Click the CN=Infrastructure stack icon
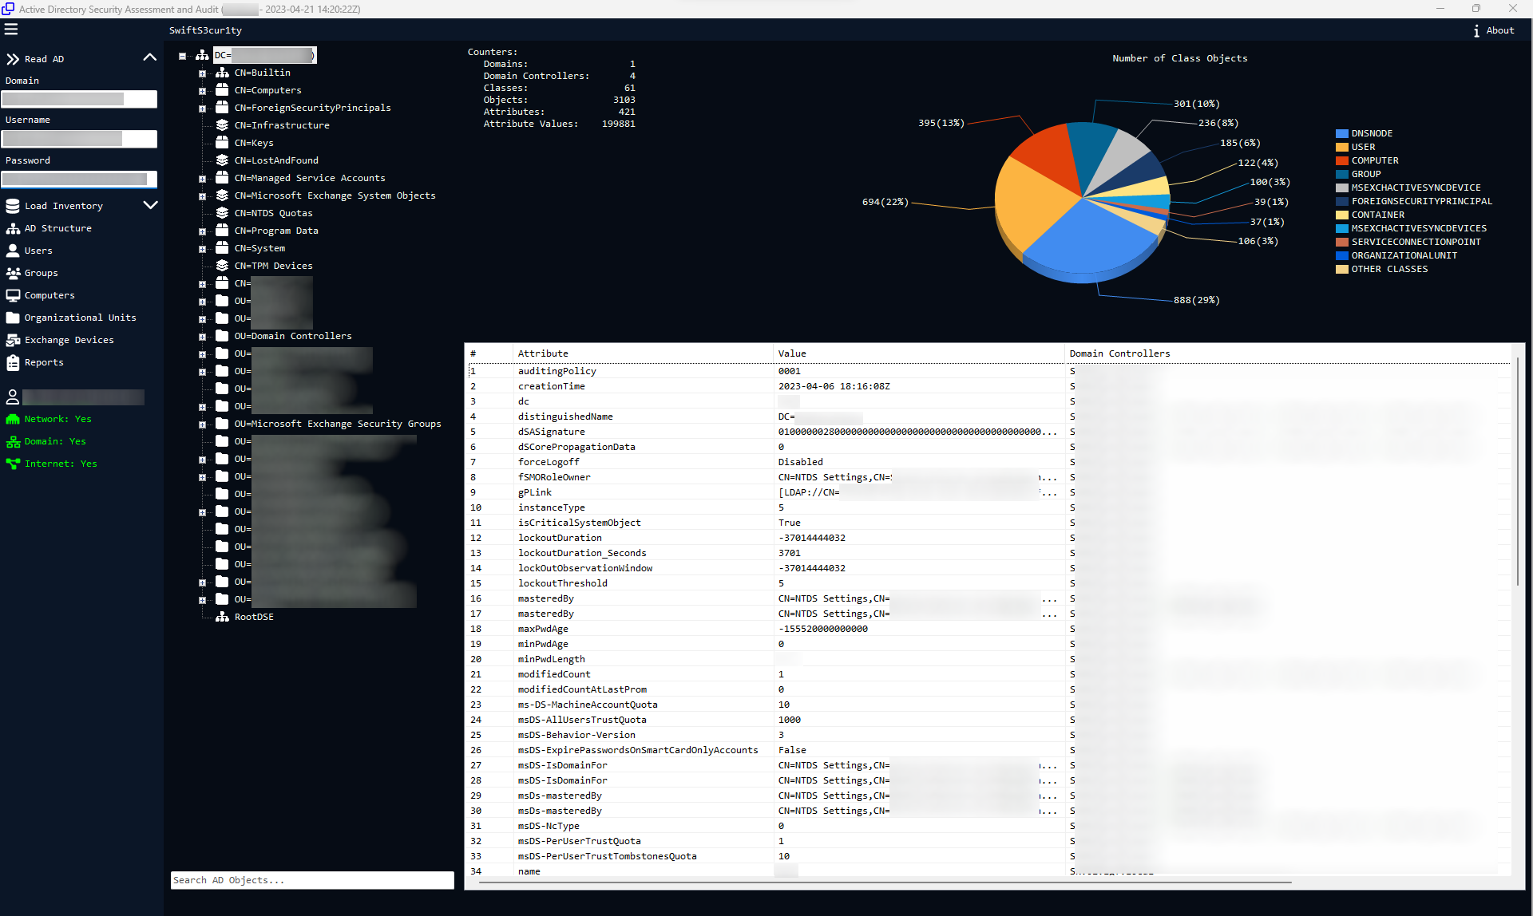The width and height of the screenshot is (1533, 916). coord(222,125)
